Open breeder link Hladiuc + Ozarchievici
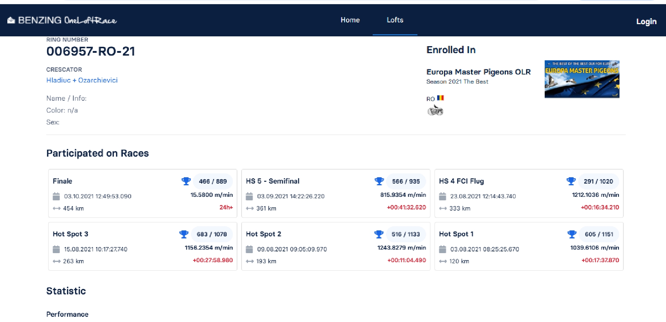Viewport: 666px width, 322px height. tap(82, 80)
